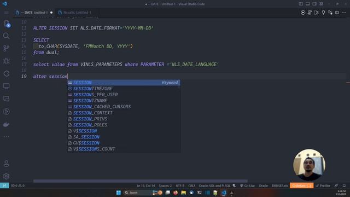Pick GV$SESSION from suggestion list

pos(124,143)
